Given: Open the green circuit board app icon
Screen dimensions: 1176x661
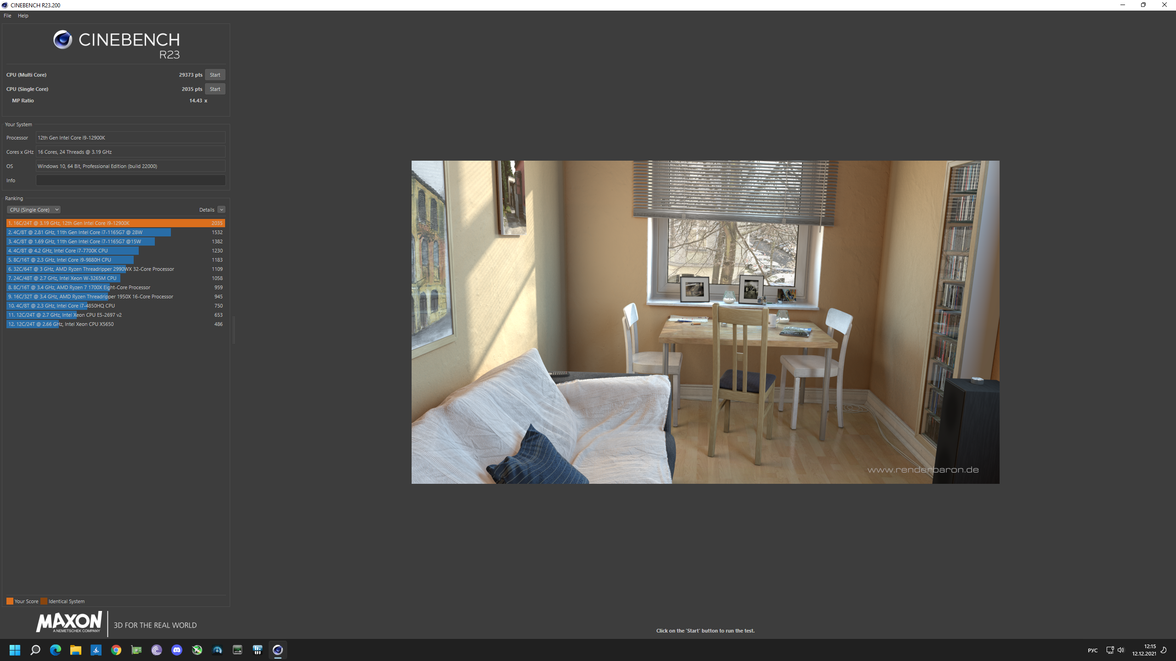Looking at the screenshot, I should click(136, 650).
